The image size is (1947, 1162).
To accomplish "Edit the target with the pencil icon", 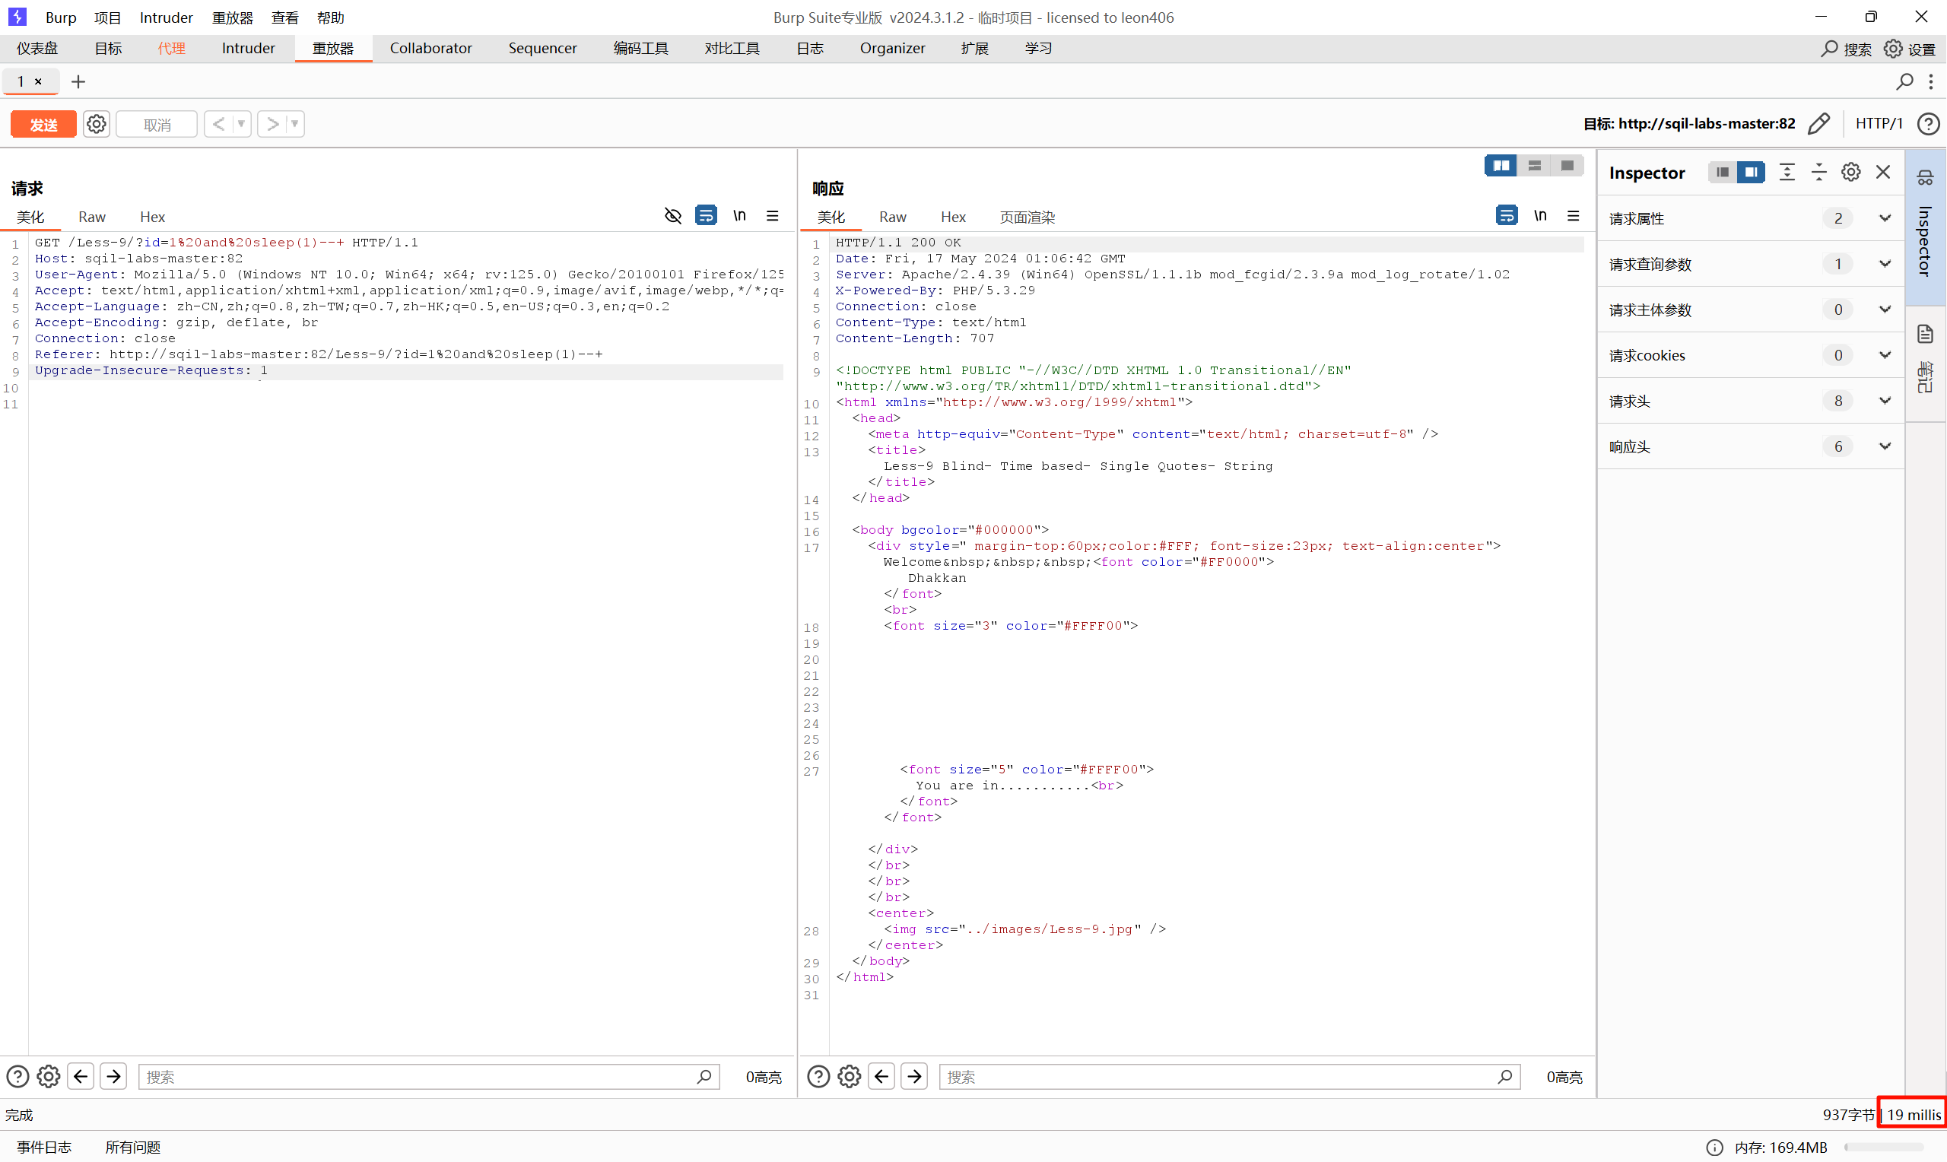I will (1818, 124).
